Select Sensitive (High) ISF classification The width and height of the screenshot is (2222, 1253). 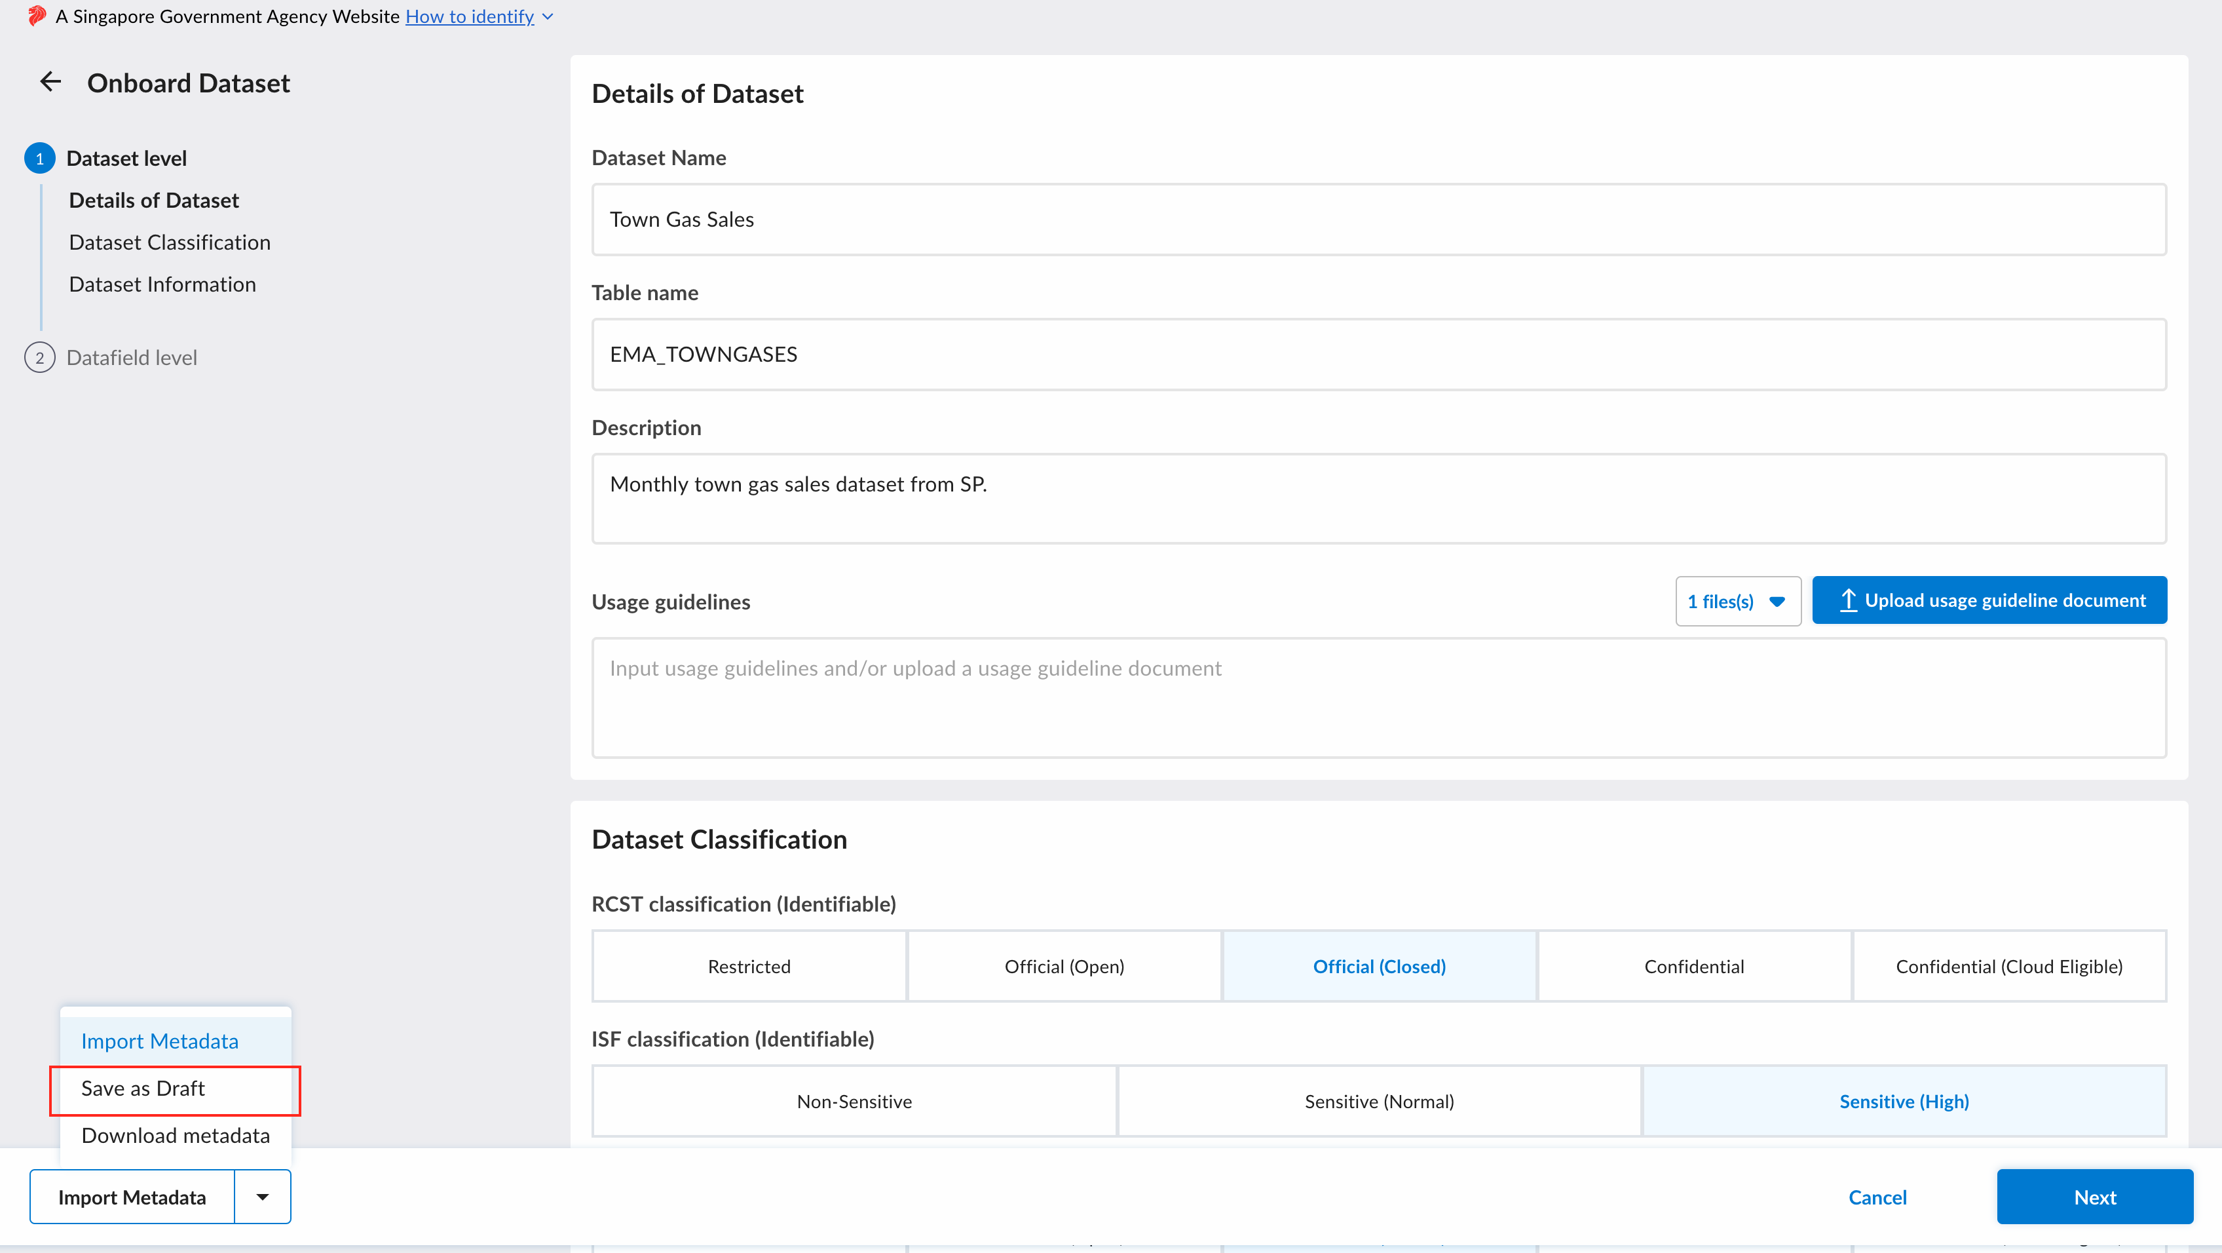coord(1904,1100)
